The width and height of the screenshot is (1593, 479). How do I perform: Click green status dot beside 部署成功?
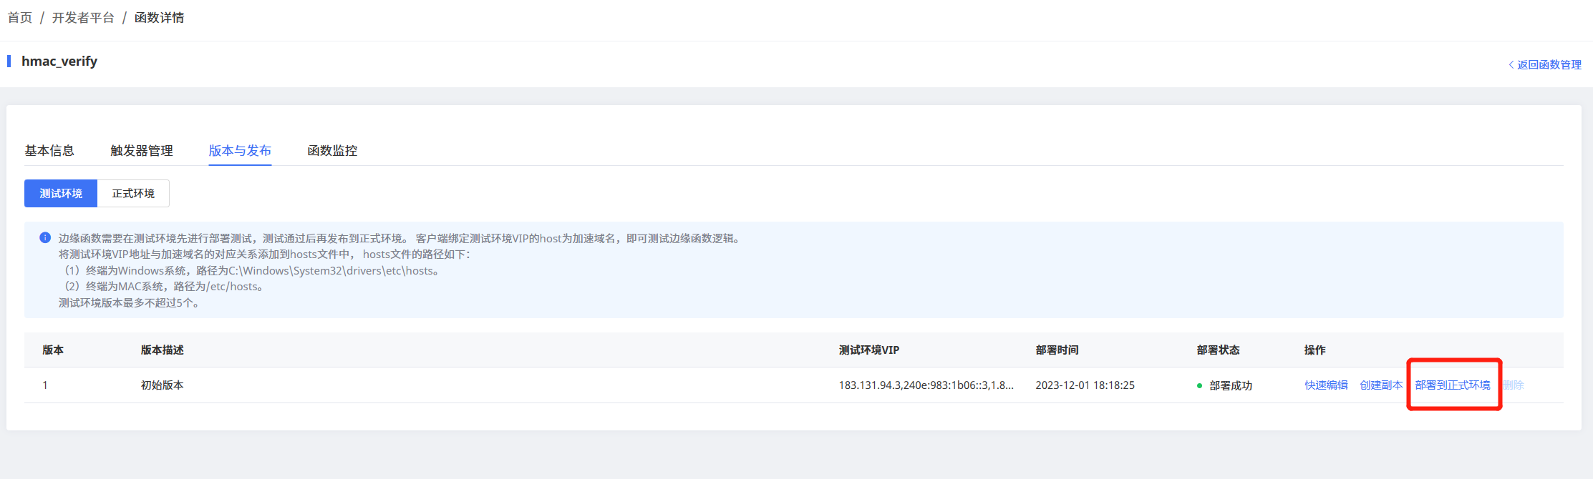(1200, 386)
